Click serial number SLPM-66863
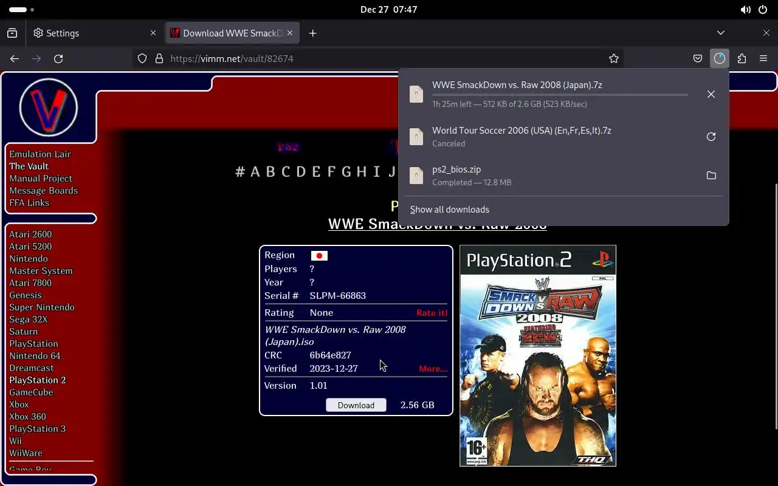This screenshot has width=778, height=486. click(x=338, y=296)
